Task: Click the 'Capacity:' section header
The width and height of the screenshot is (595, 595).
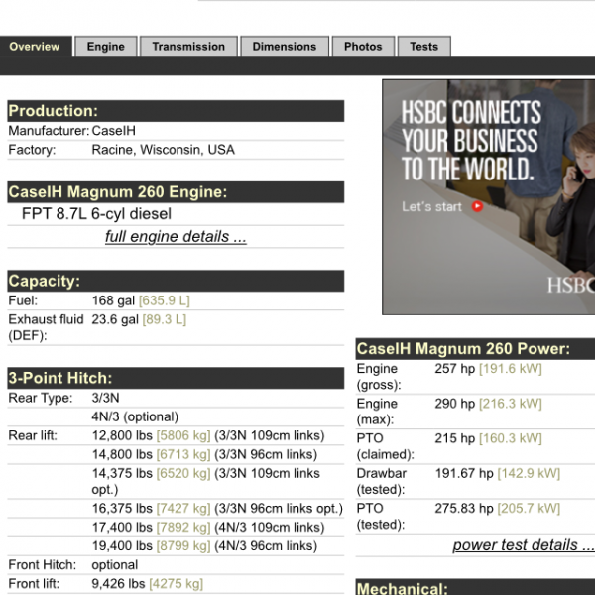Action: pyautogui.click(x=176, y=281)
